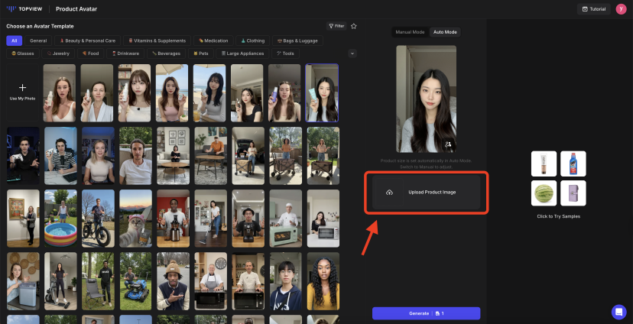633x324 pixels.
Task: Click the Generate button
Action: (x=426, y=313)
